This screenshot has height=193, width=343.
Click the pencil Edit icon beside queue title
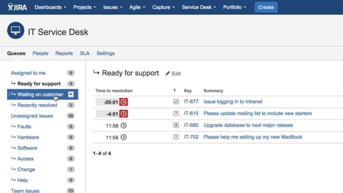click(x=168, y=73)
